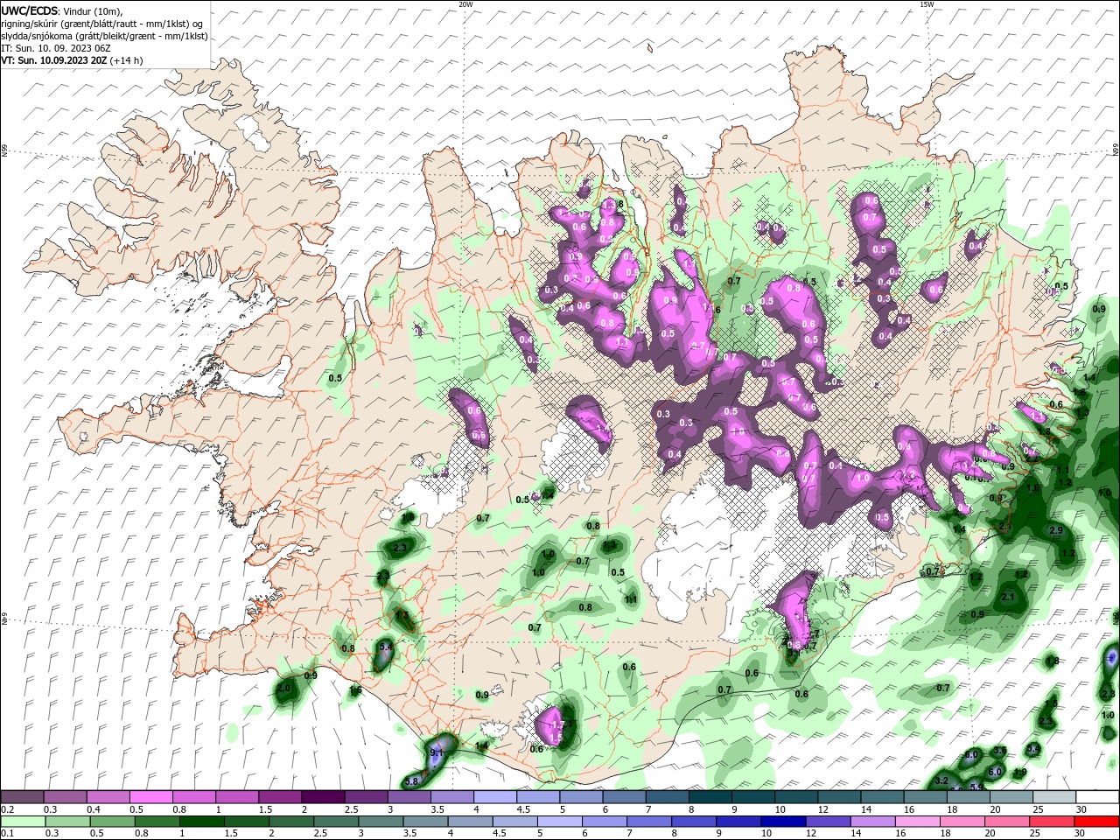Click the rain legend swatch from 3 to 3.5
Image resolution: width=1120 pixels, height=840 pixels.
381,822
